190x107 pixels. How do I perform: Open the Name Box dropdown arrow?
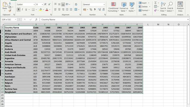click(x=15, y=20)
